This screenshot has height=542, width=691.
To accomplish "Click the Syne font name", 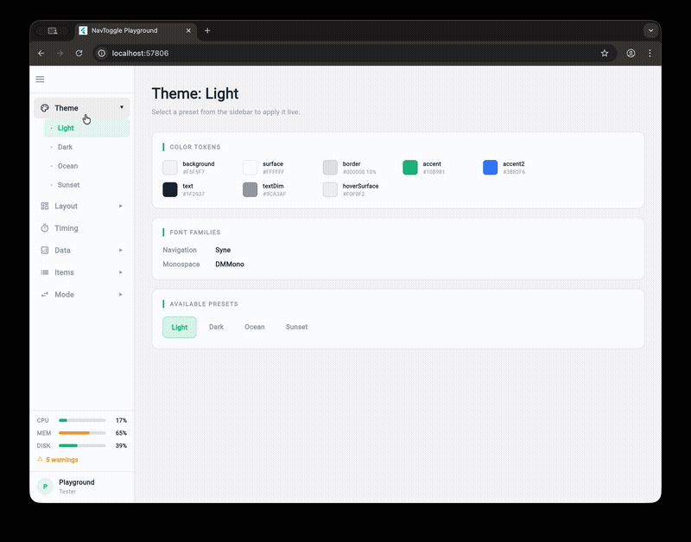I will click(223, 250).
